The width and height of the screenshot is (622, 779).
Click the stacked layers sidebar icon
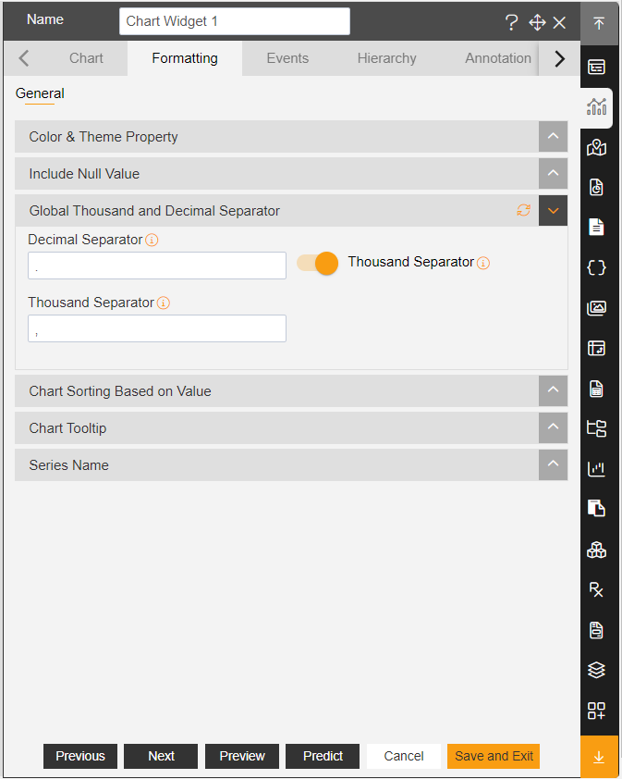[x=596, y=670]
